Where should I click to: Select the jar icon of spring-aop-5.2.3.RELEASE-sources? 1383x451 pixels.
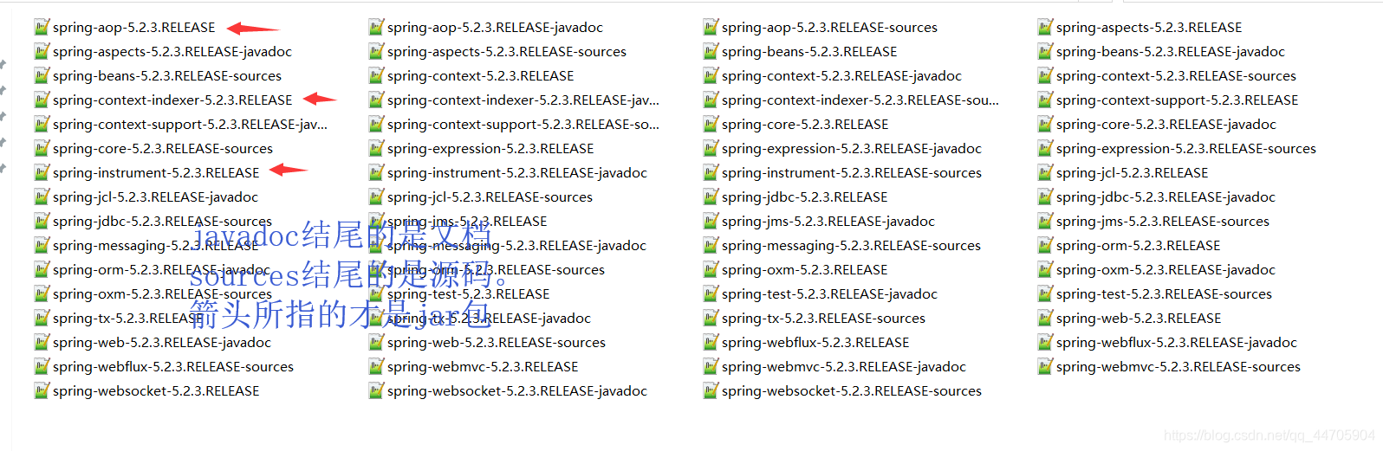(711, 28)
